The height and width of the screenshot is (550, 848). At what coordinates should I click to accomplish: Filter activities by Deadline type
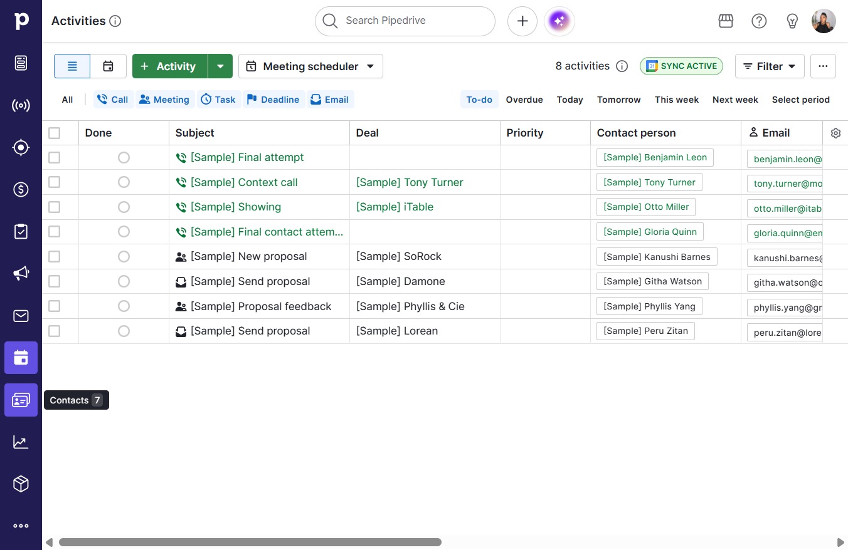coord(273,100)
